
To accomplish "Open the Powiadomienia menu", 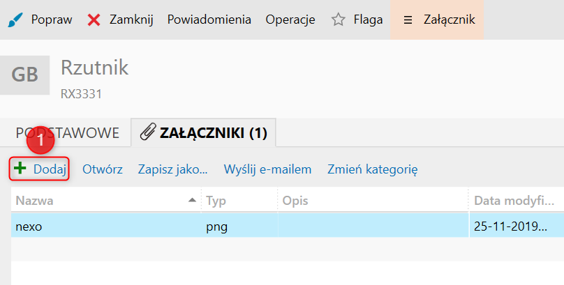I will click(x=209, y=20).
